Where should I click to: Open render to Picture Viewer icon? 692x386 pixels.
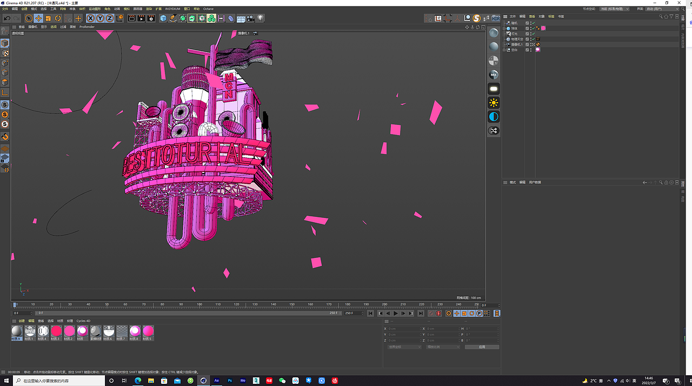click(141, 18)
